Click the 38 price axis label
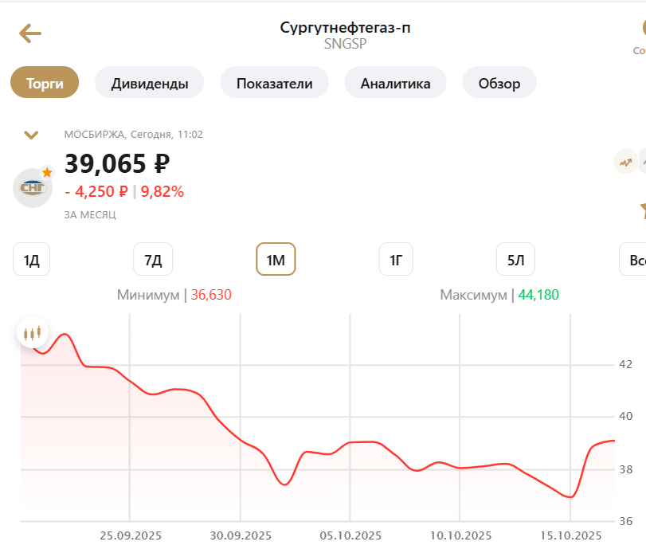646x557 pixels. pyautogui.click(x=626, y=469)
